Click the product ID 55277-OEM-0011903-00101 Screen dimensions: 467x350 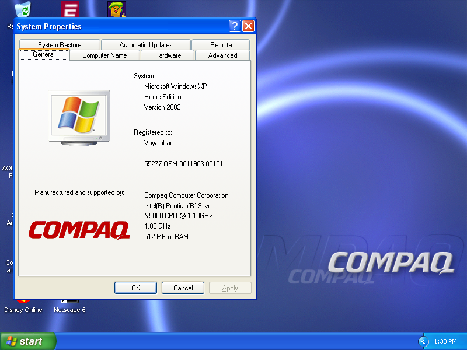pyautogui.click(x=183, y=164)
